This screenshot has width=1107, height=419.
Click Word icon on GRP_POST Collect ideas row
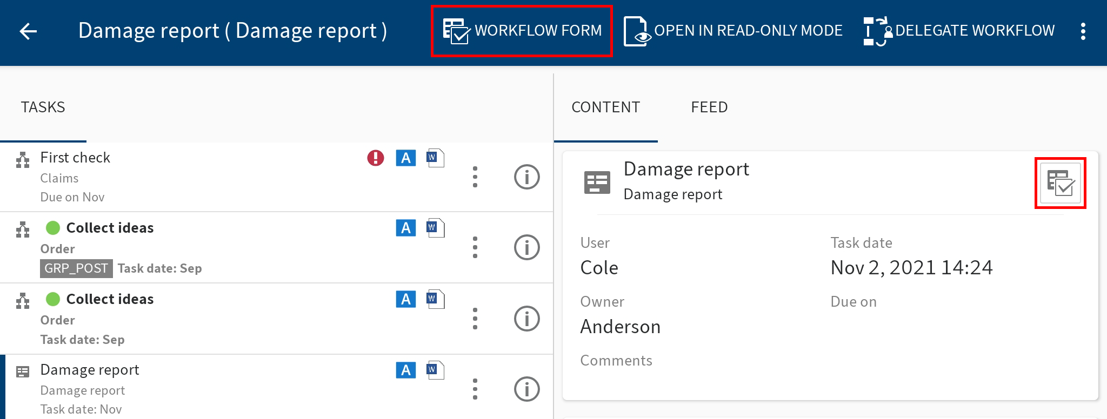[435, 228]
